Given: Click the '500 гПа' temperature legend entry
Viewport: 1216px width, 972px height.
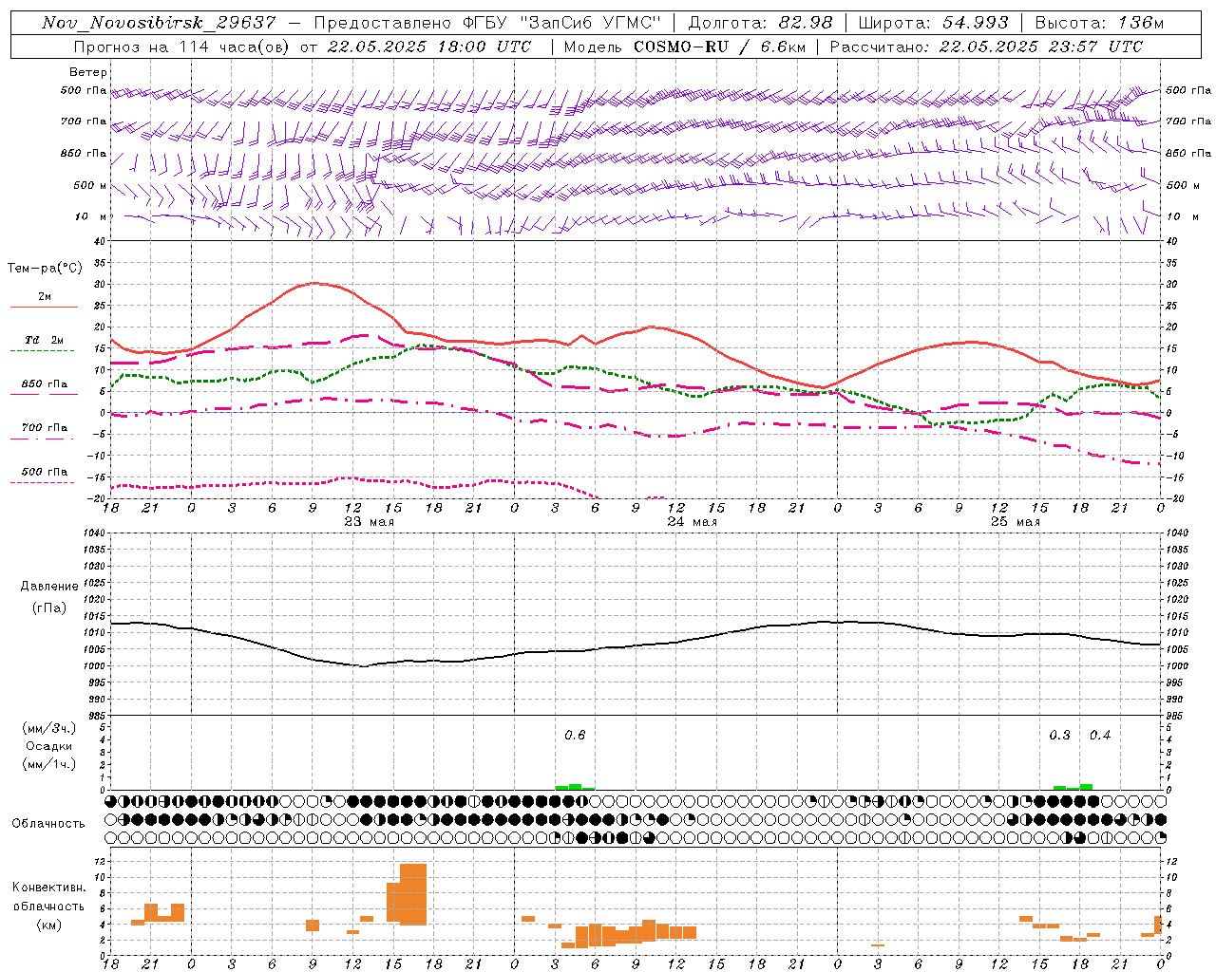Looking at the screenshot, I should 45,472.
